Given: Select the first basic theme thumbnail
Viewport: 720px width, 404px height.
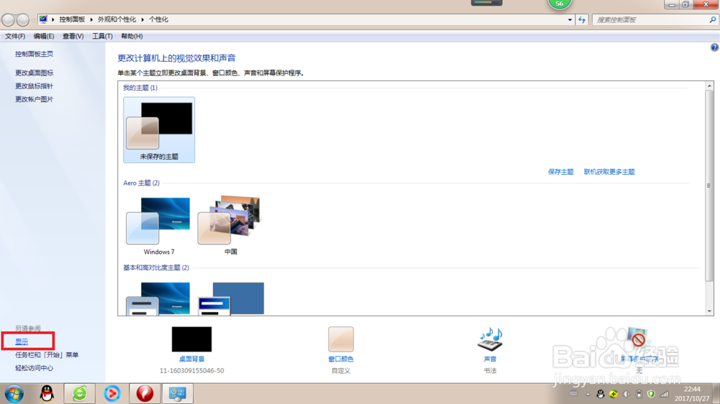Looking at the screenshot, I should [x=158, y=298].
